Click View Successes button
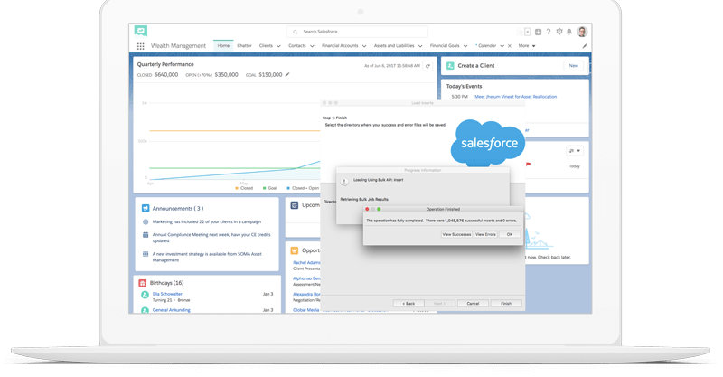The image size is (723, 377). [456, 234]
